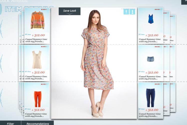Open the denim shorts card's Casual Summer time description
The height and width of the screenshot is (125, 187).
click(x=150, y=78)
